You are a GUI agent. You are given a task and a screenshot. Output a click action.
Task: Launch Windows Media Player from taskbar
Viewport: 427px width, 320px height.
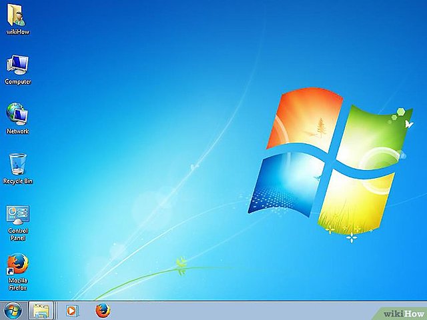click(x=72, y=311)
